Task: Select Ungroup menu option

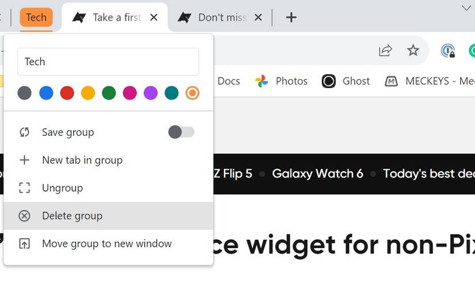Action: [x=62, y=188]
